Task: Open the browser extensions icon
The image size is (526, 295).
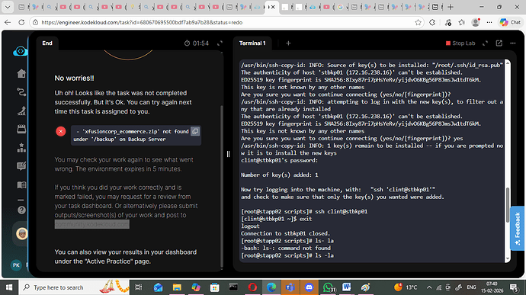Action: pos(432,22)
